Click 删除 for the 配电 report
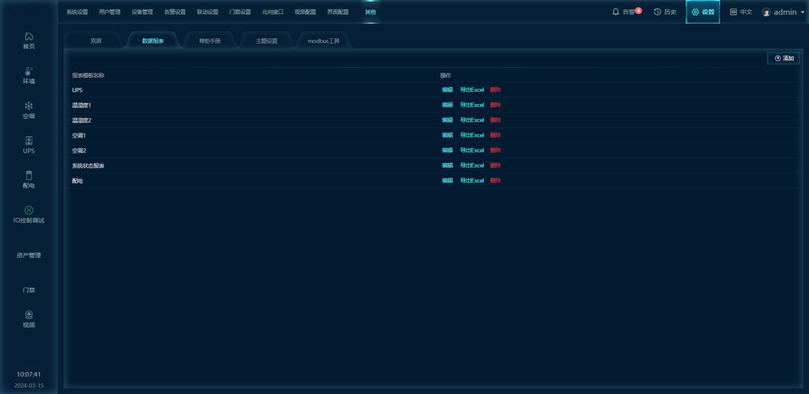The height and width of the screenshot is (394, 809). 496,181
